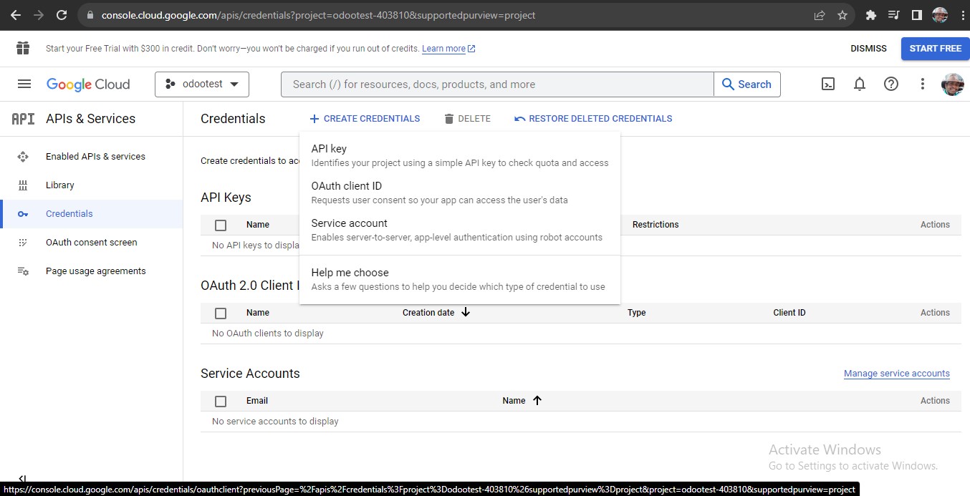
Task: Click the Service Accounts section heading
Action: click(x=250, y=374)
